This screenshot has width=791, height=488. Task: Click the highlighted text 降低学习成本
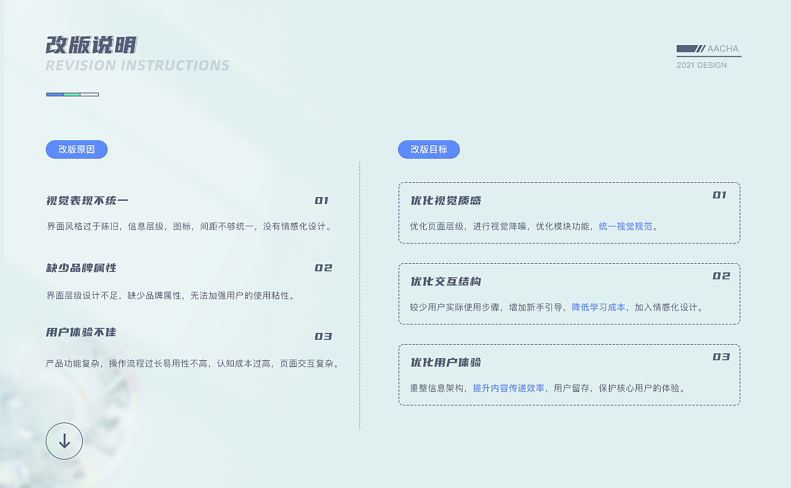598,307
